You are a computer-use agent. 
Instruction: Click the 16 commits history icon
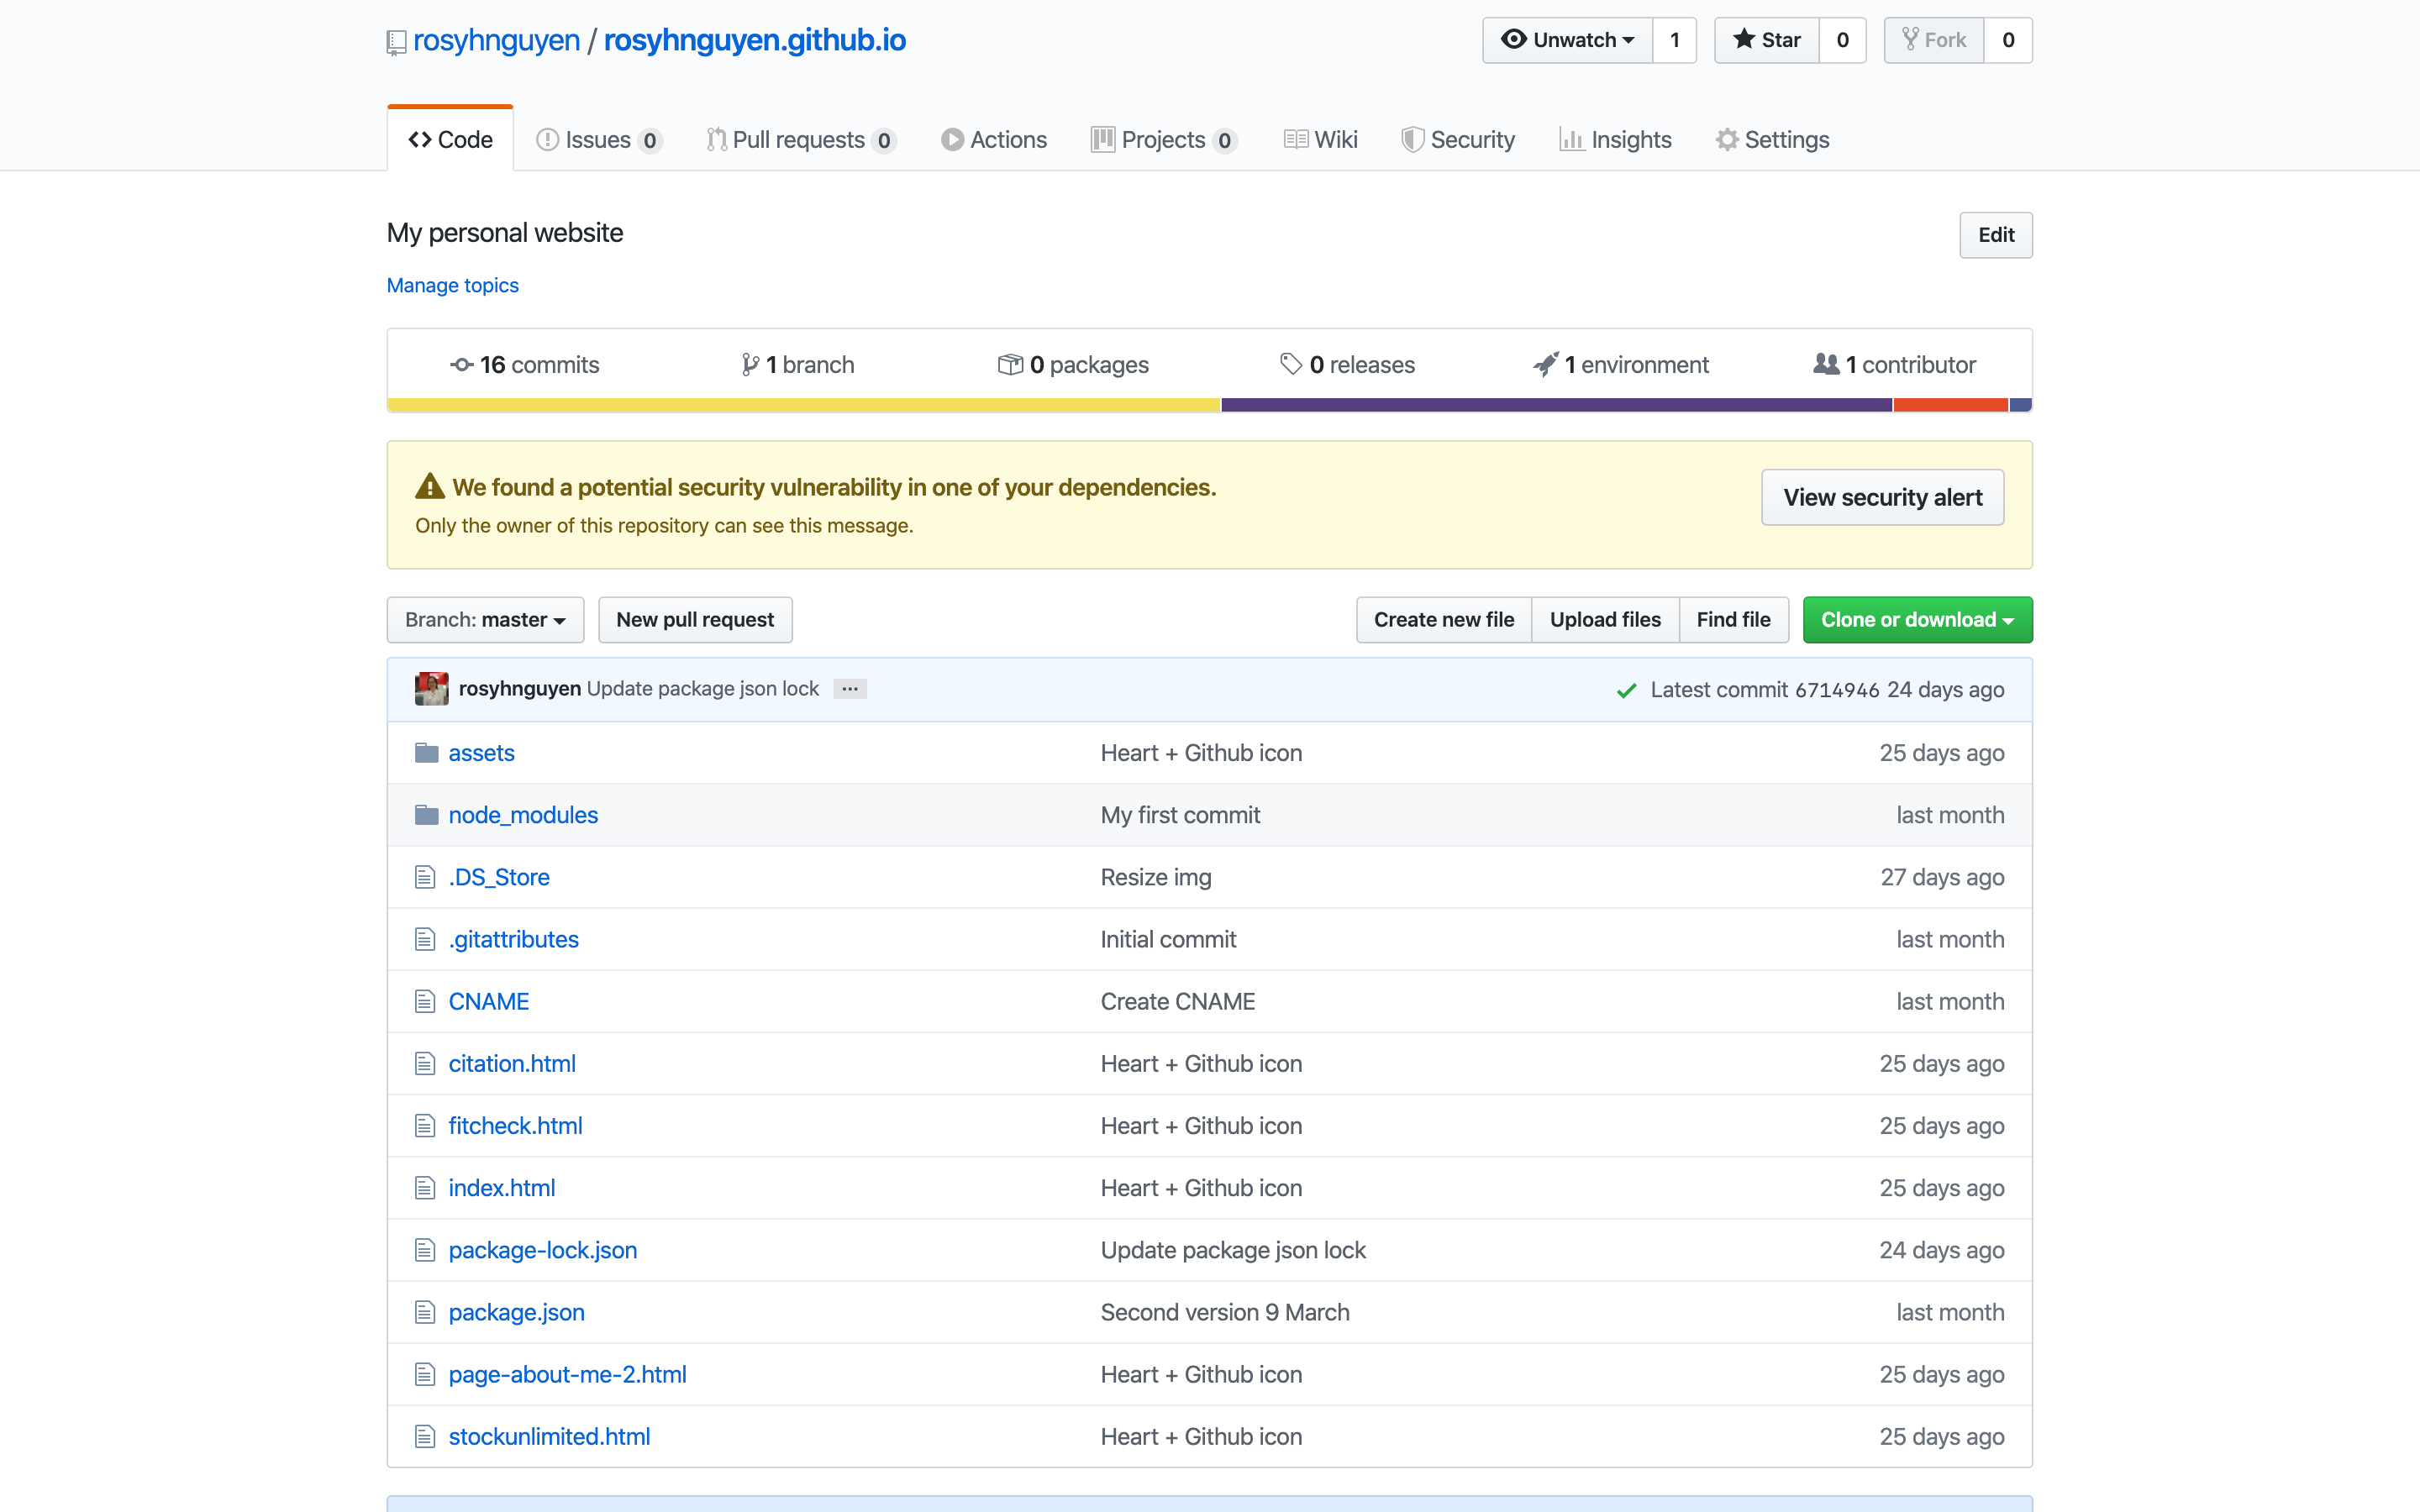pos(461,365)
